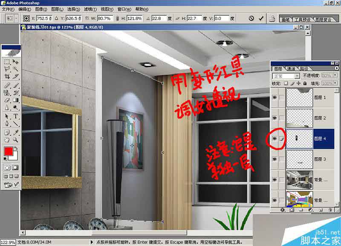The height and width of the screenshot is (246, 341).
Task: Switch to 路径 paths tab
Action: click(x=304, y=69)
